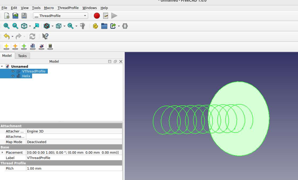Select VThreadProfile in the tree

pyautogui.click(x=34, y=71)
